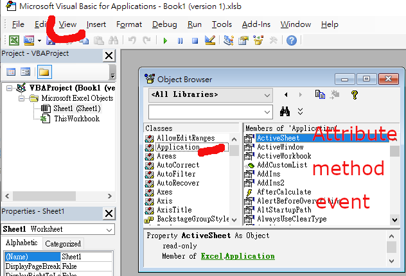This screenshot has height=276, width=406.
Task: Open the Insert menu
Action: pos(96,24)
